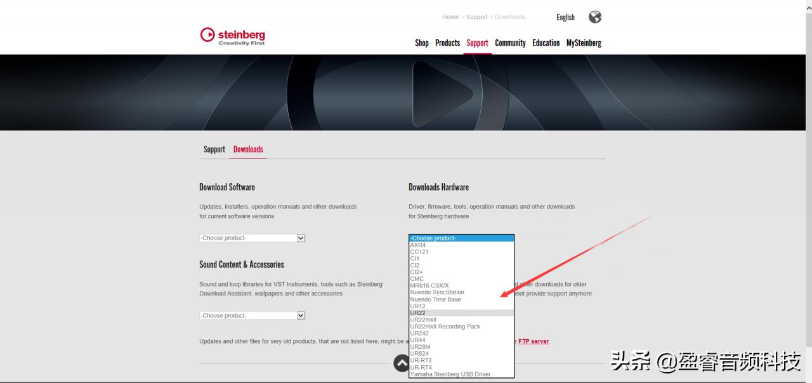Open the Community menu
812x383 pixels.
510,43
